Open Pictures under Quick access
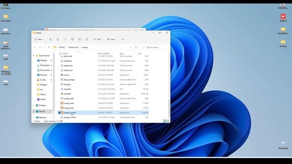The width and height of the screenshot is (292, 164). pyautogui.click(x=43, y=75)
